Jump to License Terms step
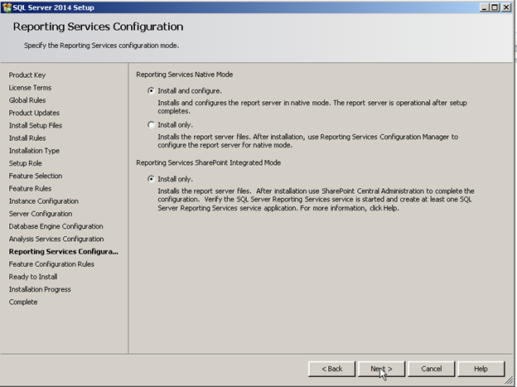This screenshot has width=517, height=387. click(30, 88)
